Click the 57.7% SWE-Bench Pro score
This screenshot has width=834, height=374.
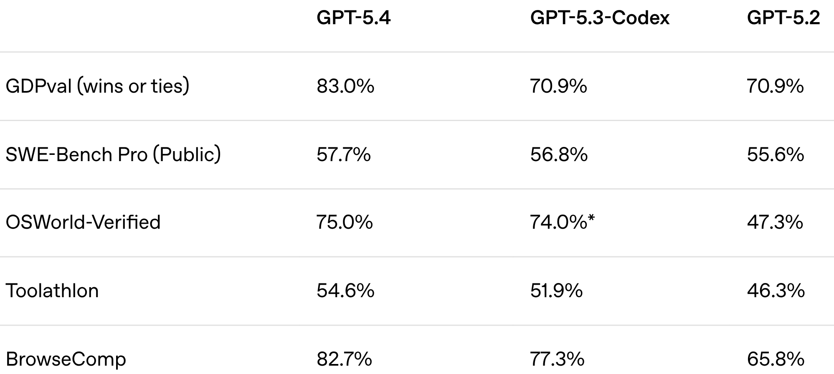pos(344,155)
